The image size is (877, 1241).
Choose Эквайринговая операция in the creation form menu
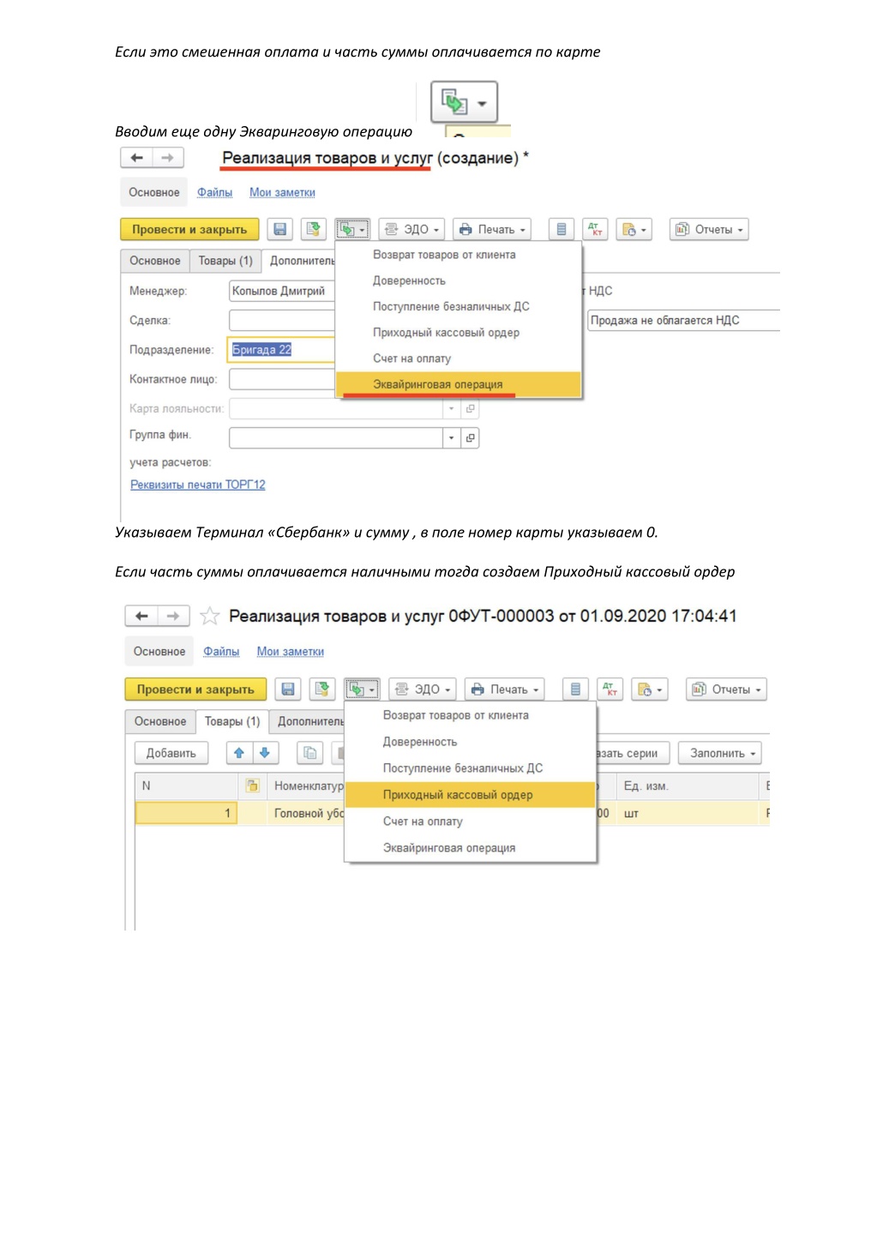[459, 384]
